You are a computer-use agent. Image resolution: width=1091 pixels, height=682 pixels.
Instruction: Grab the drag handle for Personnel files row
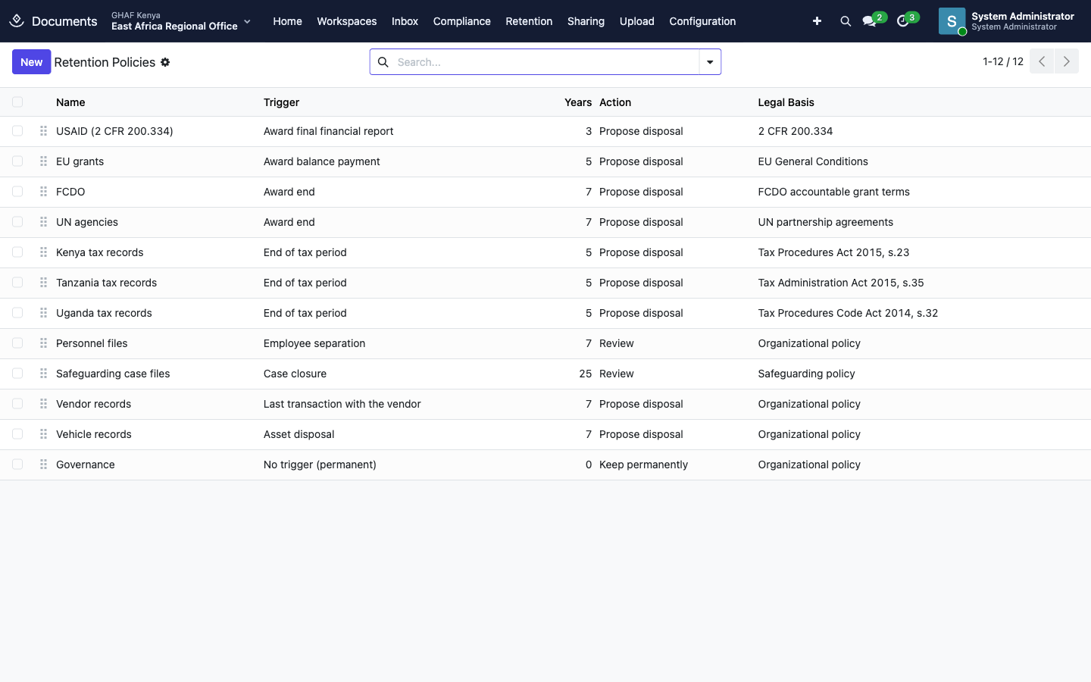43,343
